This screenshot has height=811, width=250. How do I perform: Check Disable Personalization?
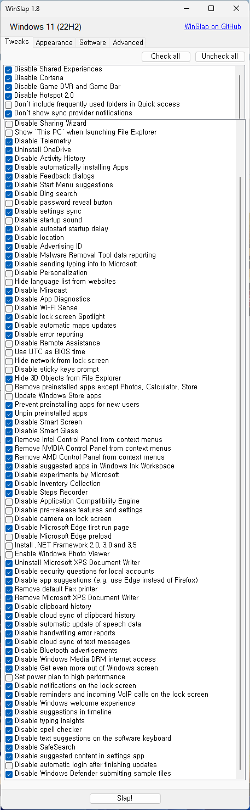[x=9, y=273]
